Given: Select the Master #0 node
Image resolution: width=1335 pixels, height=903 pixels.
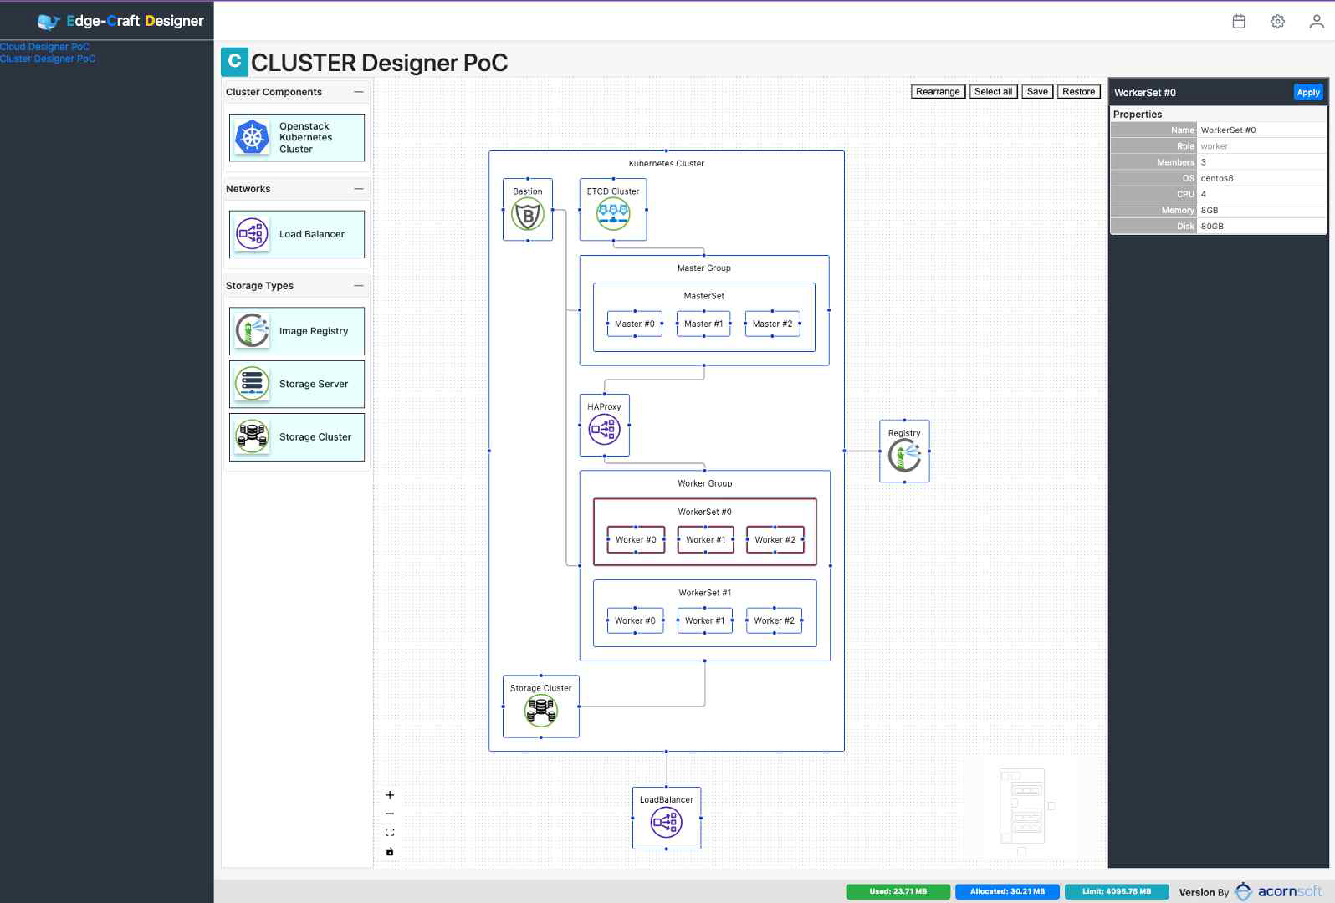Looking at the screenshot, I should [x=635, y=324].
